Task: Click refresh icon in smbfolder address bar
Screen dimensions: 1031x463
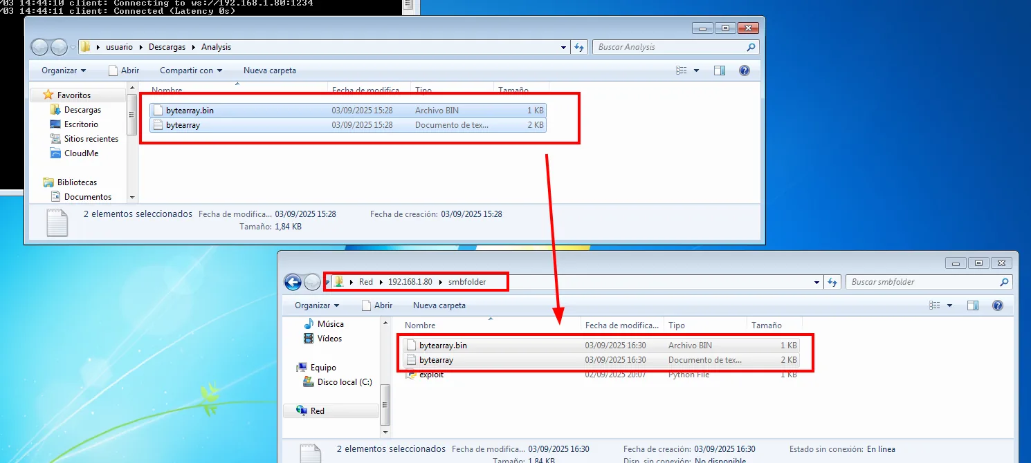Action: click(832, 282)
